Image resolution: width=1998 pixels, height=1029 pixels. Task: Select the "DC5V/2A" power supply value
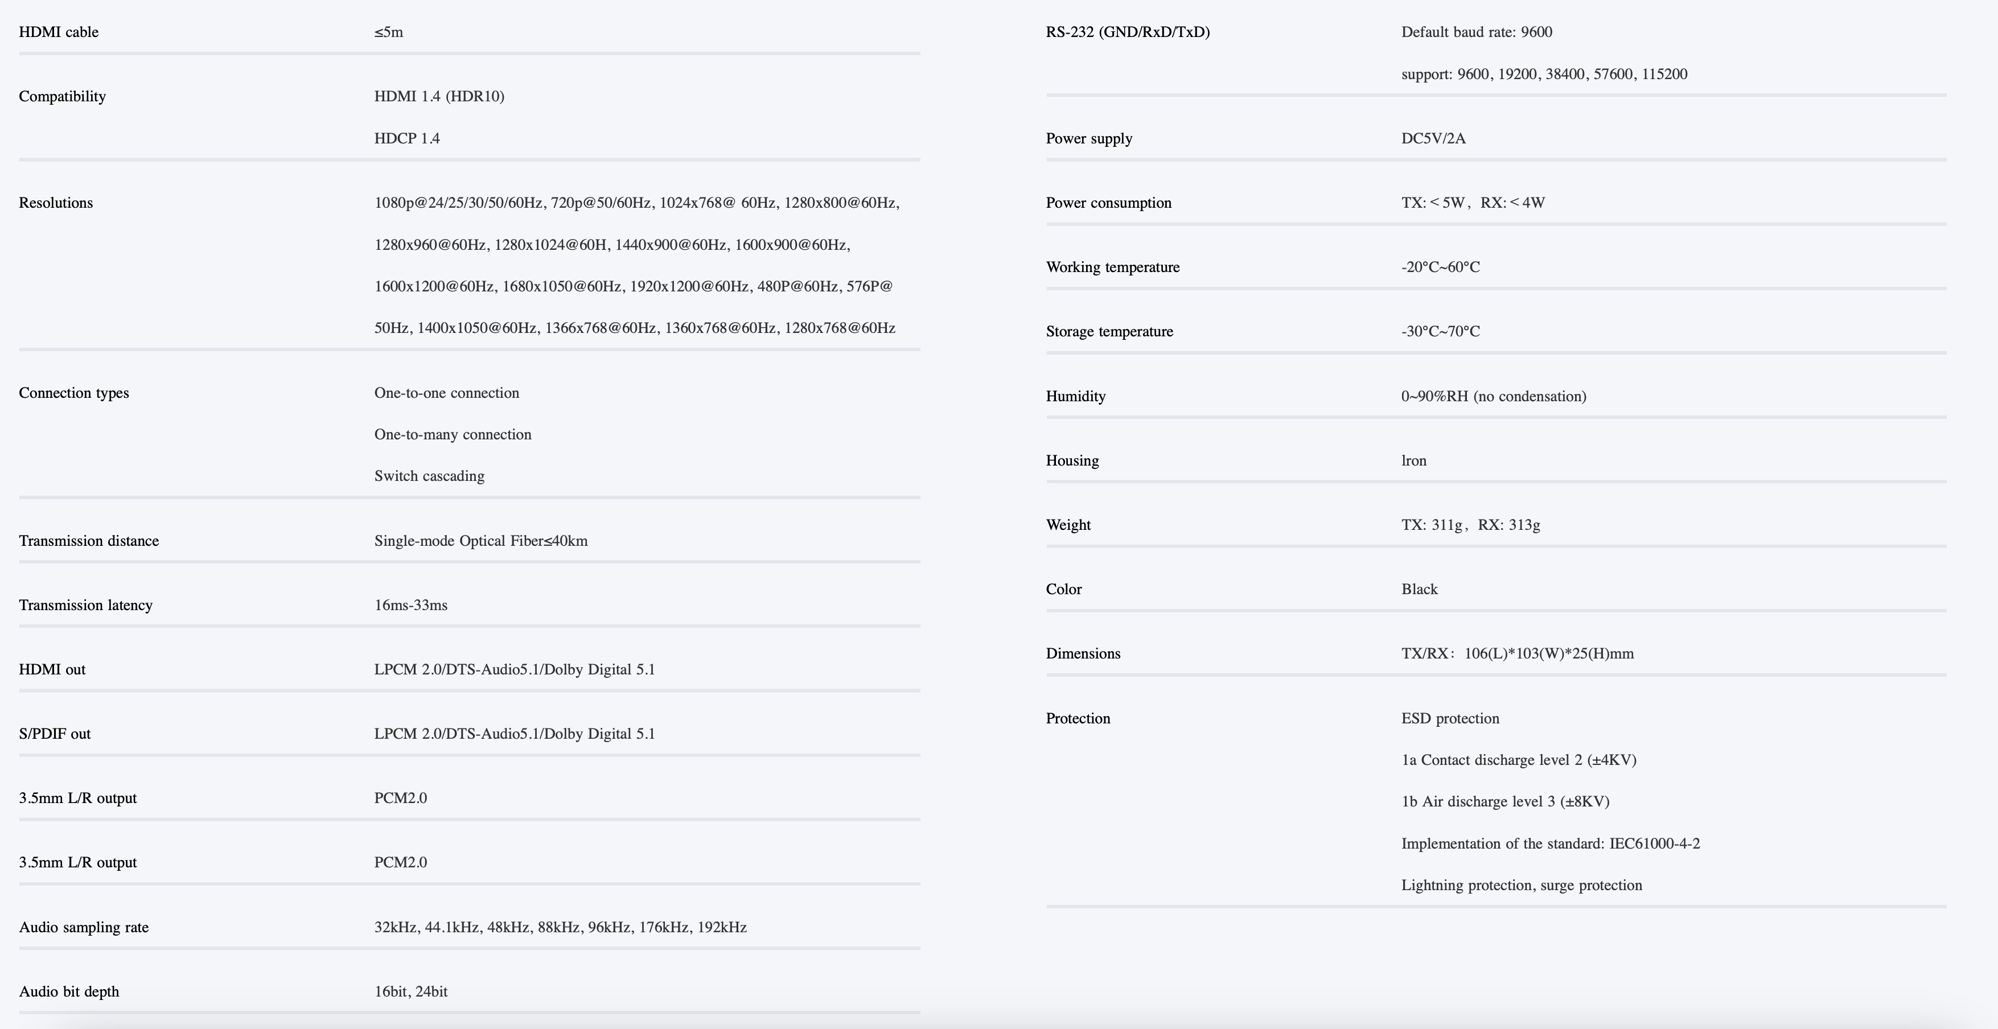pos(1433,138)
